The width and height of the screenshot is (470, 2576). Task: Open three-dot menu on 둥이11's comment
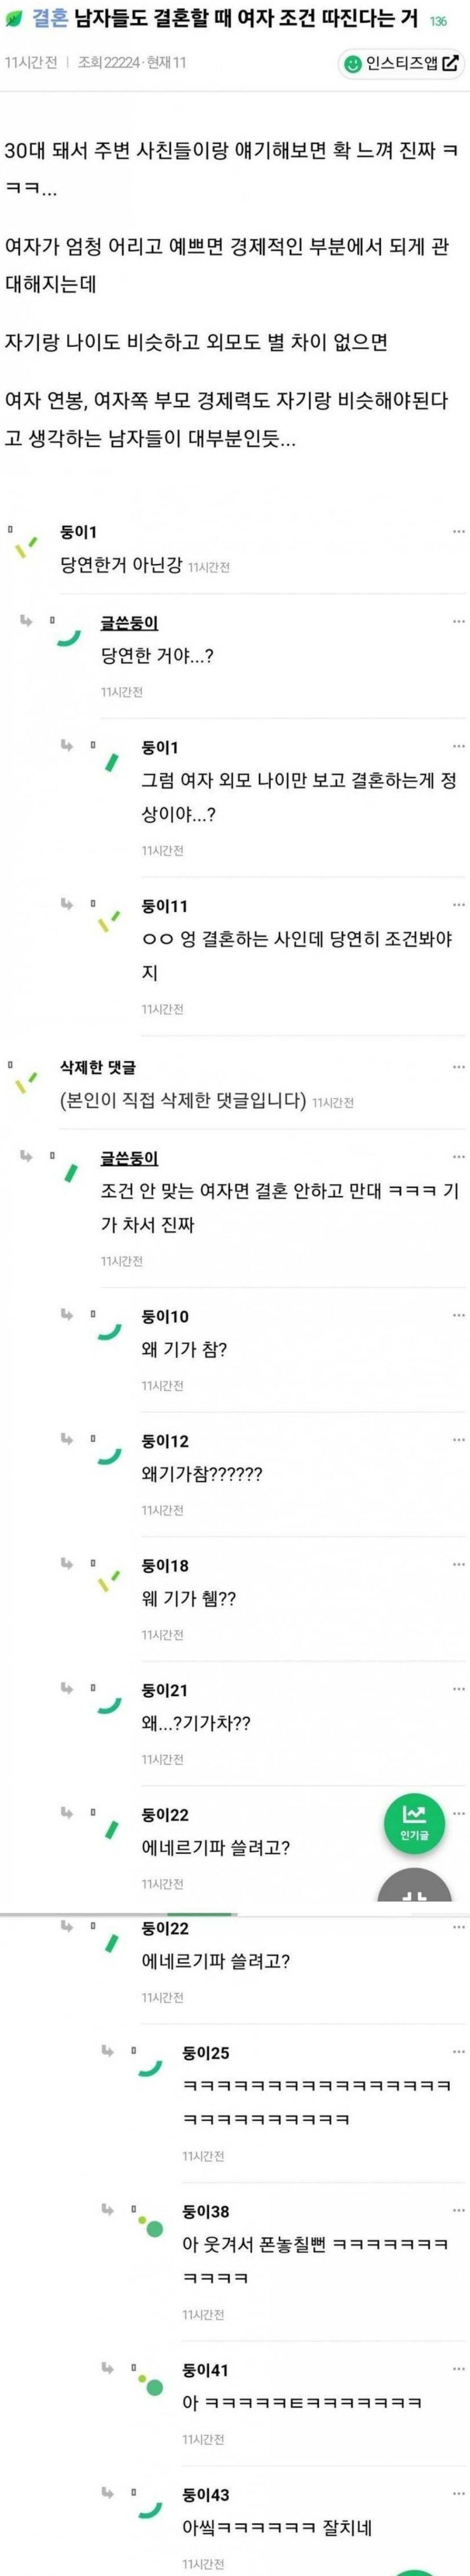[x=458, y=905]
